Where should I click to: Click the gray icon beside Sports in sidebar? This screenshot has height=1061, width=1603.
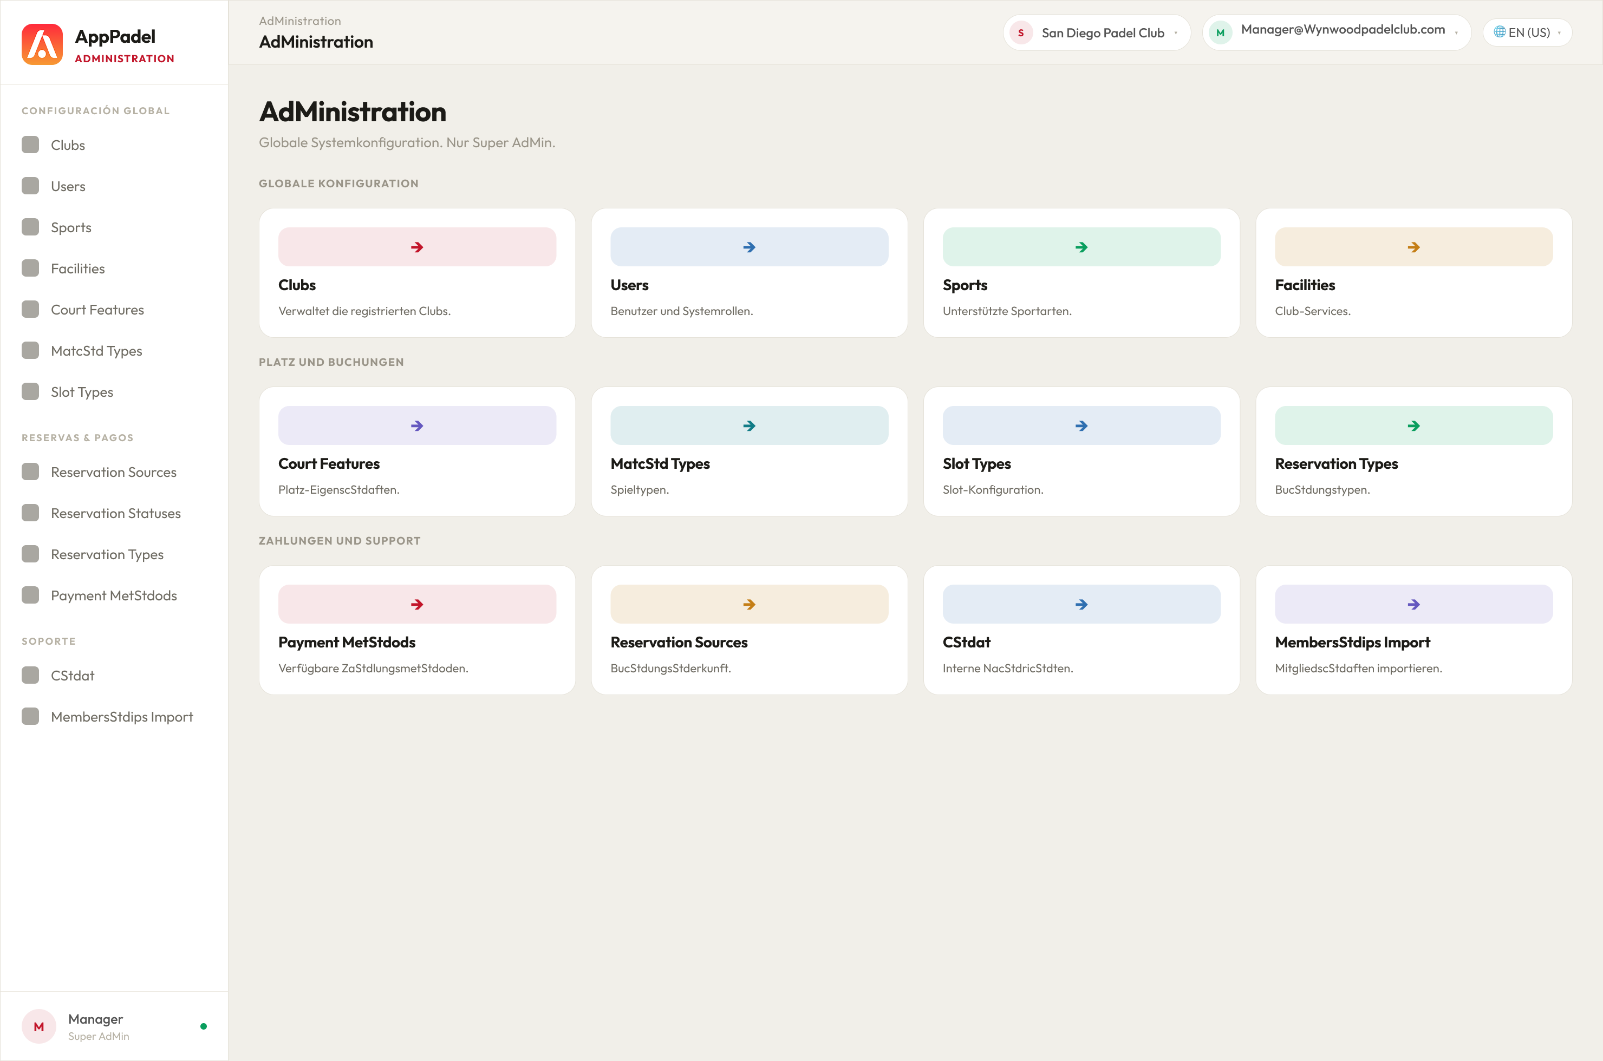click(x=30, y=227)
